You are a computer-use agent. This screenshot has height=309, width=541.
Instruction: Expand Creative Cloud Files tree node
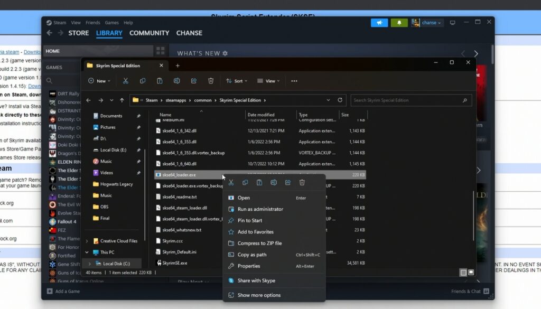(x=87, y=241)
